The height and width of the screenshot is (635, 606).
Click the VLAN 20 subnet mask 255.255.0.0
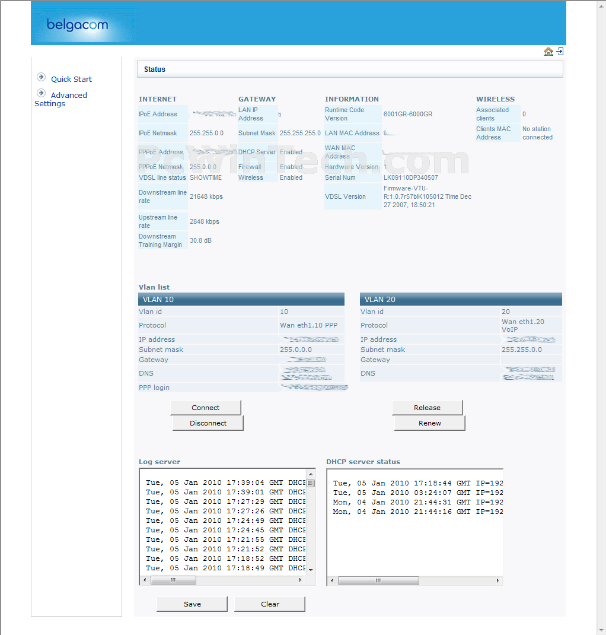tap(521, 350)
